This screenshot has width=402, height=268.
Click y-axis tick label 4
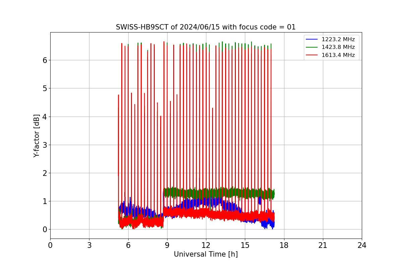pos(45,117)
